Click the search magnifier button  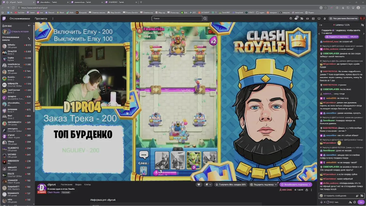(x=205, y=19)
